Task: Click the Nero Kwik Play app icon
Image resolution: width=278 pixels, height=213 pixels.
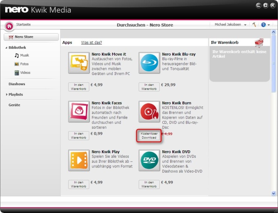Action: tap(79, 160)
